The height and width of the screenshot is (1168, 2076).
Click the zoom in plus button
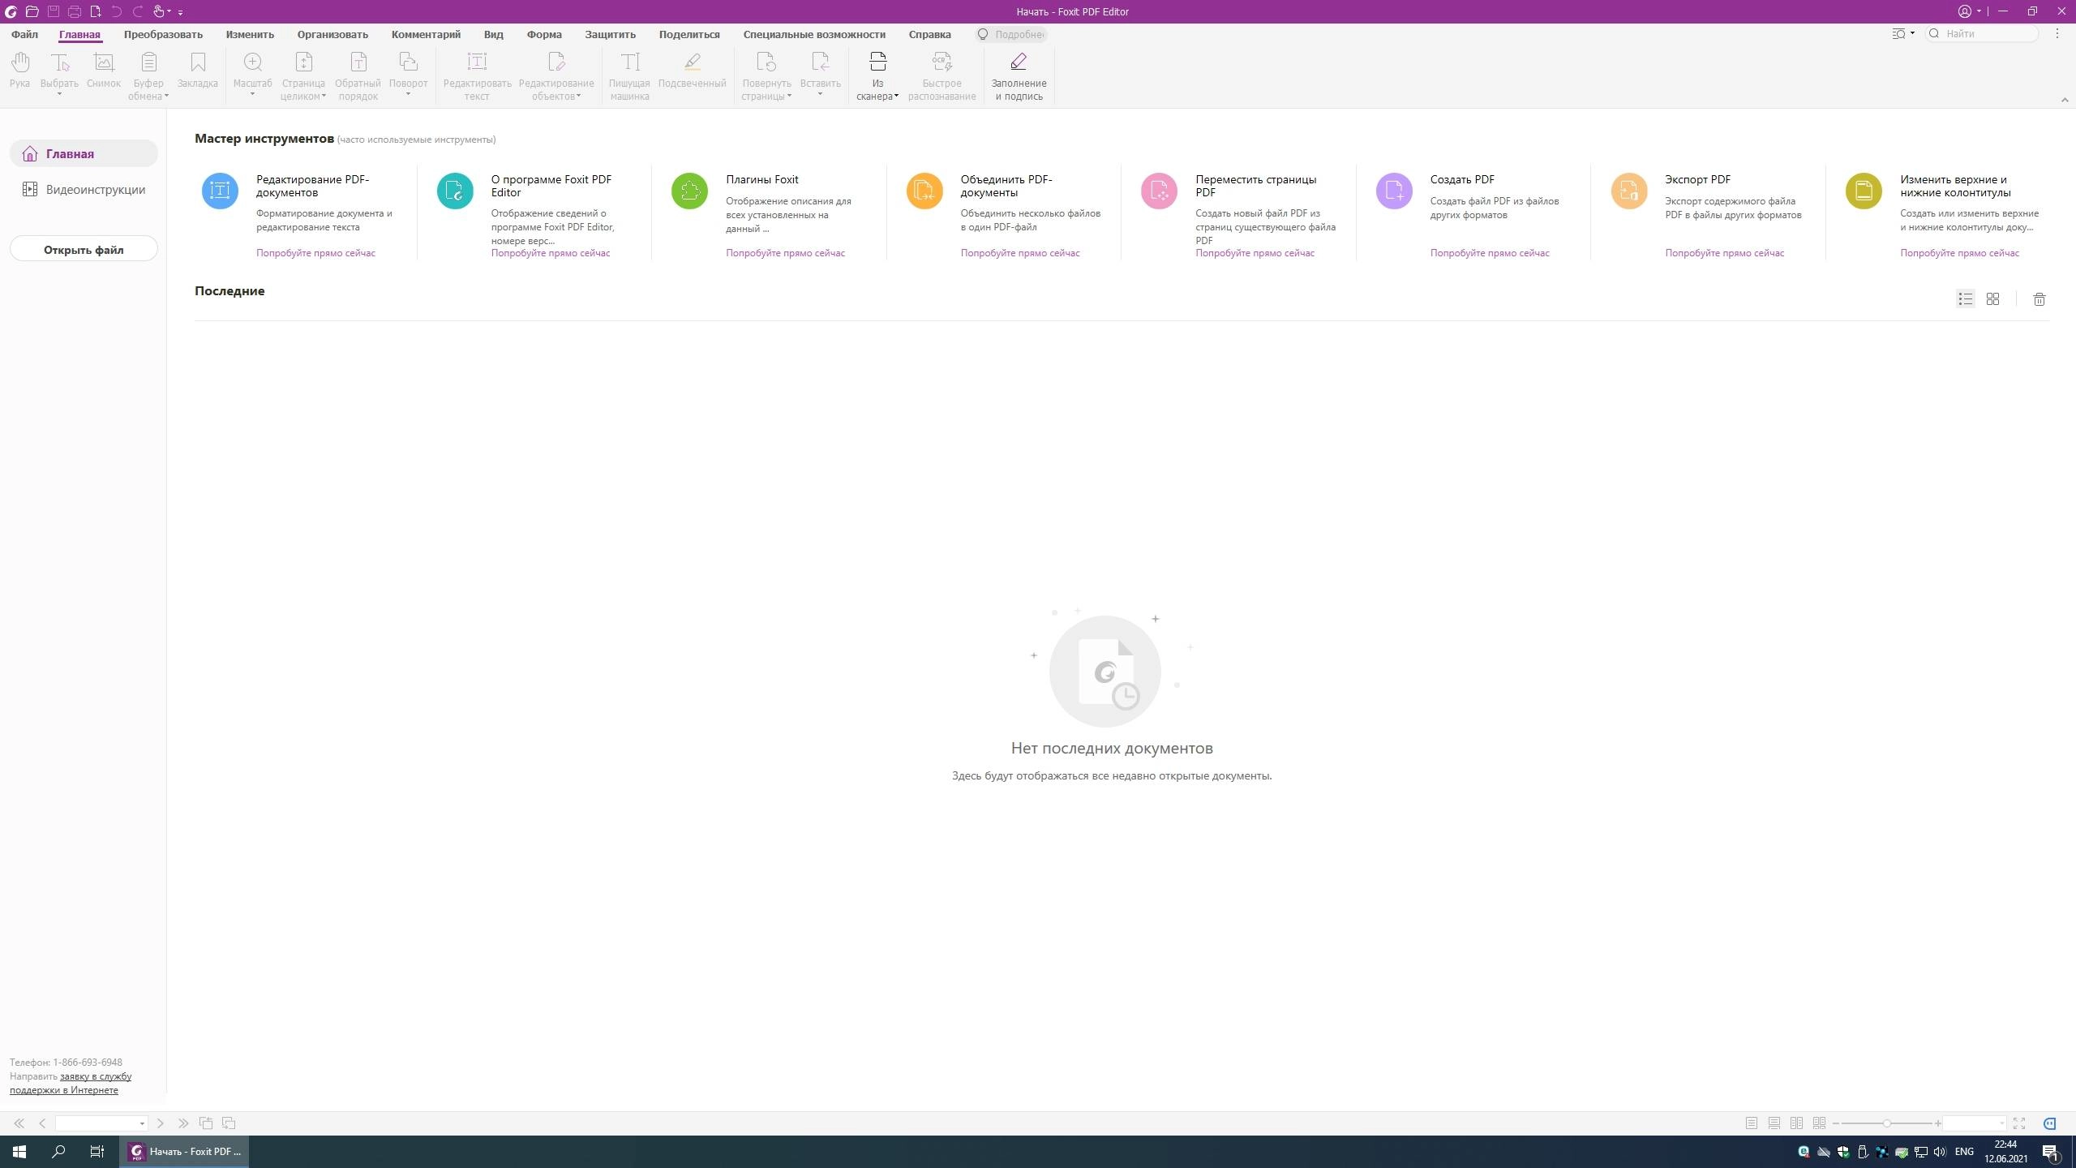click(1937, 1123)
